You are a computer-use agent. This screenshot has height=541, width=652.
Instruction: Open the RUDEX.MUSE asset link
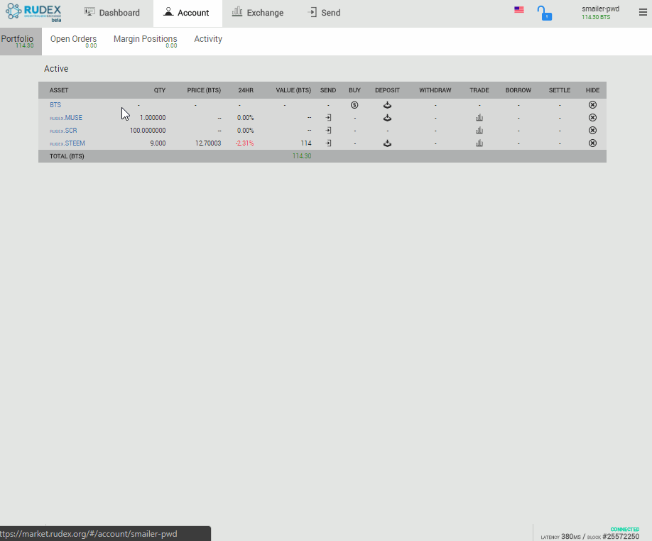pyautogui.click(x=66, y=118)
